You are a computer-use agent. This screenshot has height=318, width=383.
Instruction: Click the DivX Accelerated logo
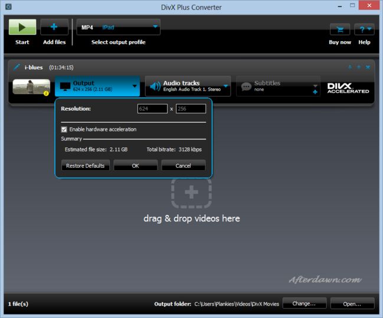[348, 88]
